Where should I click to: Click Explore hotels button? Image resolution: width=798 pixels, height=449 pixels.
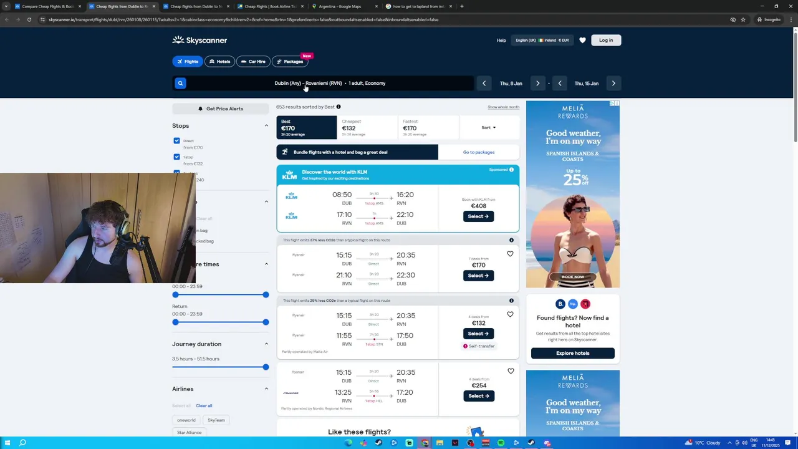coord(572,353)
